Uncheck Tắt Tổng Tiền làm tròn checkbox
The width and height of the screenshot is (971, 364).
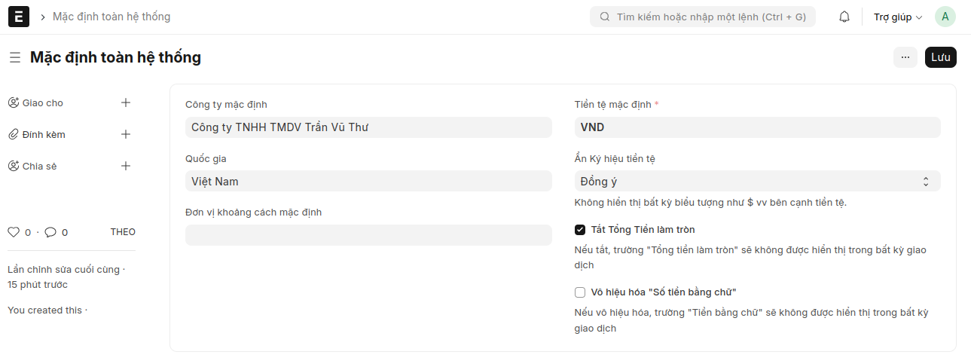pos(580,230)
